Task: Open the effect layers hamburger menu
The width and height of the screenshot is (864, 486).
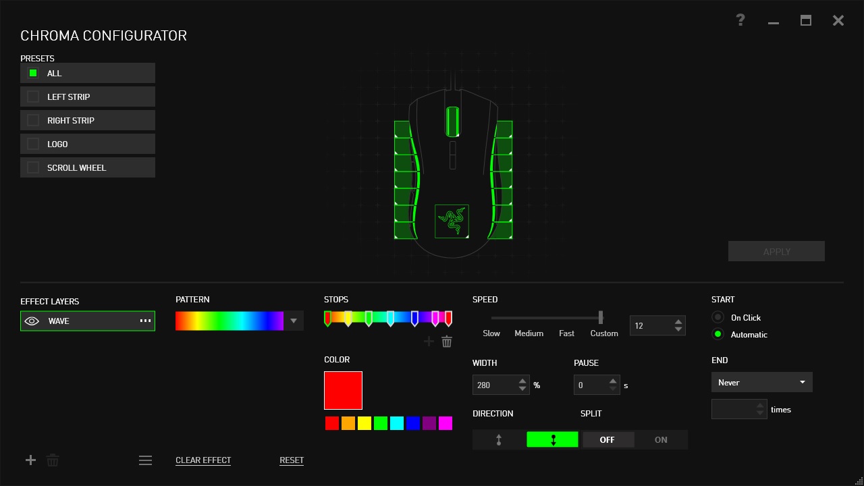Action: click(145, 460)
